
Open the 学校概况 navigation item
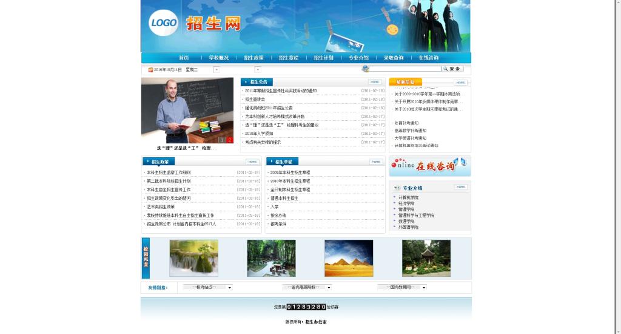pos(218,58)
